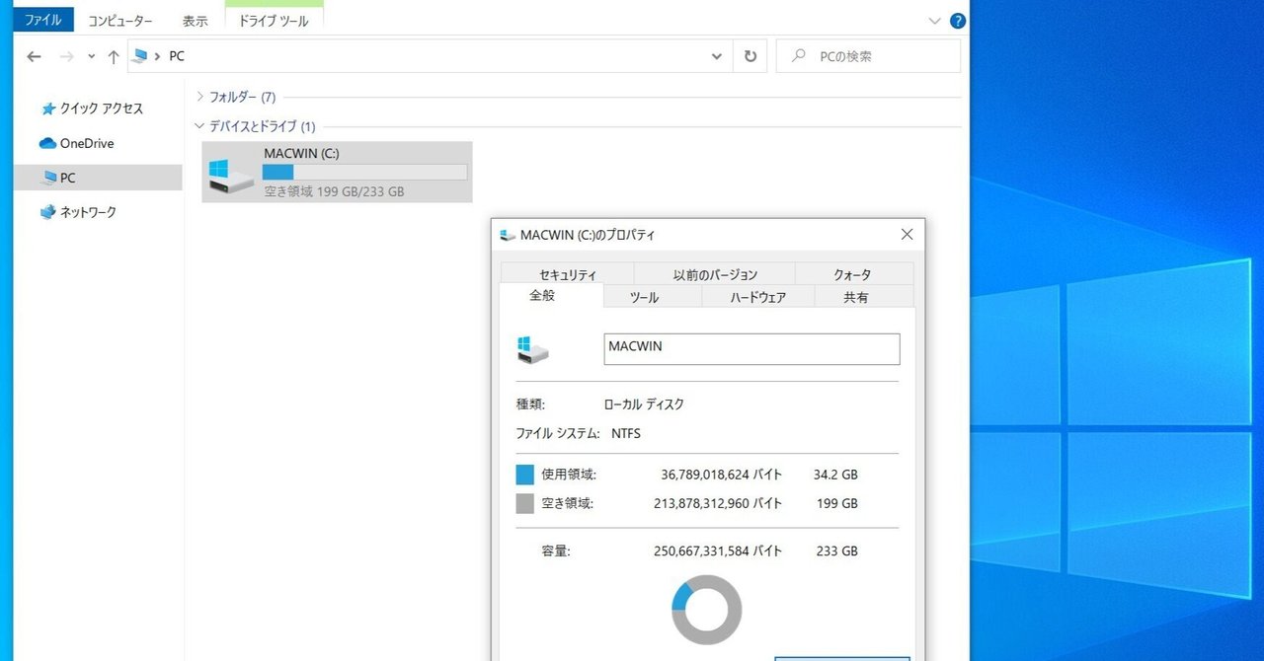1264x661 pixels.
Task: Open the 以前のバージョン tab
Action: click(715, 274)
